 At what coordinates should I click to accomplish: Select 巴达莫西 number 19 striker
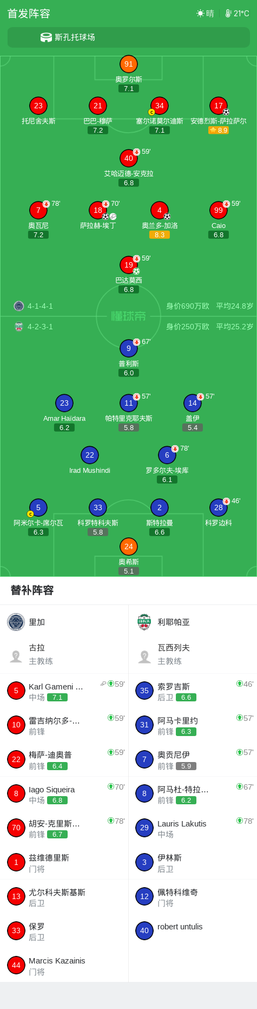129,265
